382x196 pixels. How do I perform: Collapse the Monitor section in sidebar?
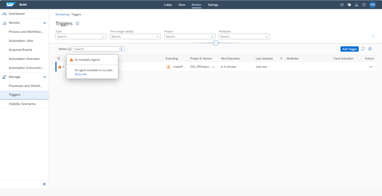pyautogui.click(x=44, y=23)
